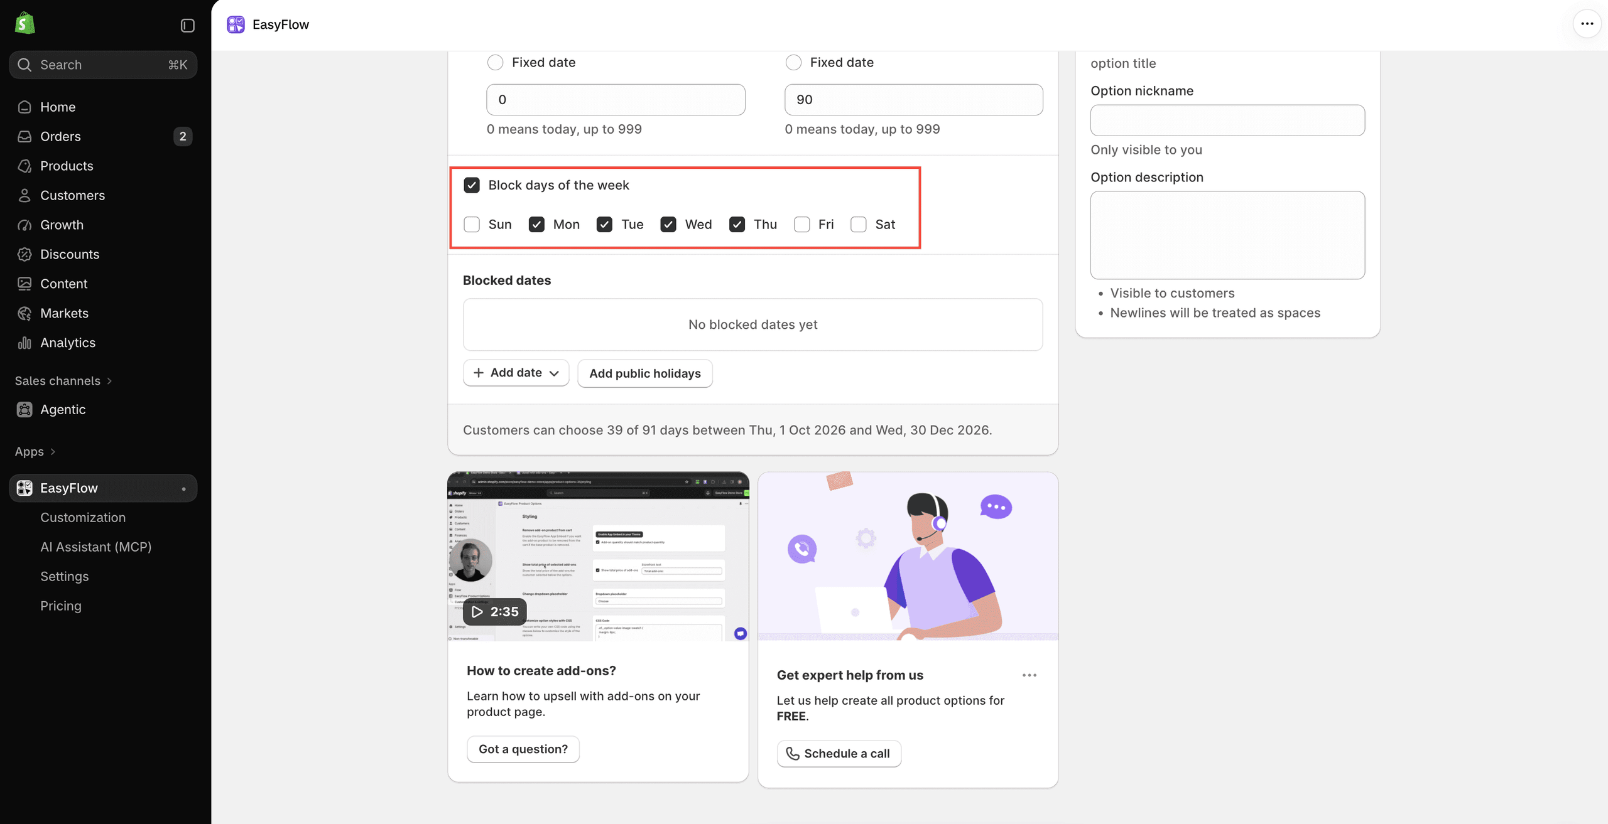This screenshot has height=824, width=1608.
Task: Collapse sidebar using the panel toggle icon
Action: (187, 25)
